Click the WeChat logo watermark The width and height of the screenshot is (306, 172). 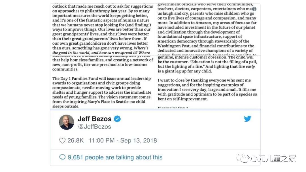tap(243, 158)
